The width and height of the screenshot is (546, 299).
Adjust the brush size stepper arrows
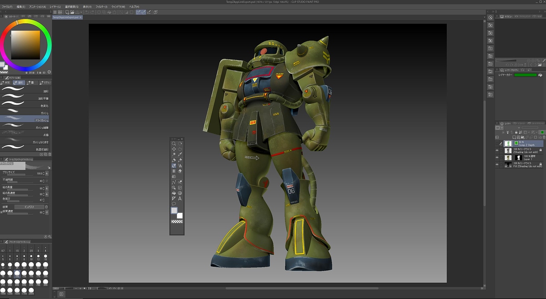44,173
